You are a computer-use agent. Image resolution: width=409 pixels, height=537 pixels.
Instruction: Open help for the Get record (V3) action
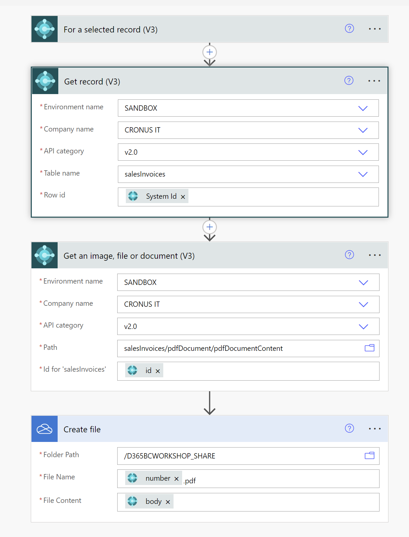tap(349, 81)
